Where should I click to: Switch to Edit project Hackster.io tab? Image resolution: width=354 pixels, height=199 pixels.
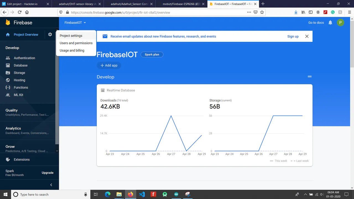[x=26, y=4]
